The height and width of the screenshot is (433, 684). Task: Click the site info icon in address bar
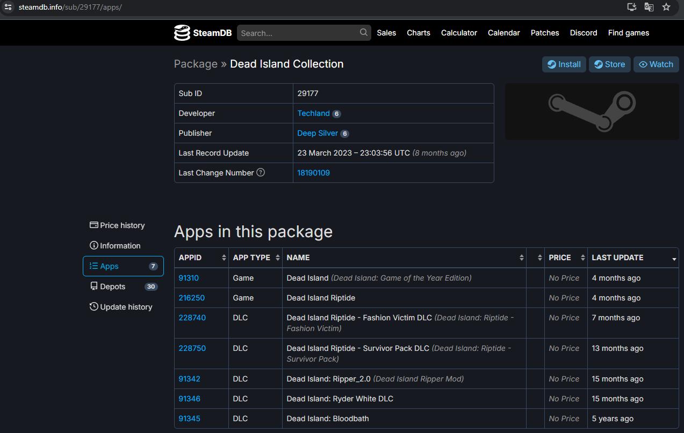point(8,7)
